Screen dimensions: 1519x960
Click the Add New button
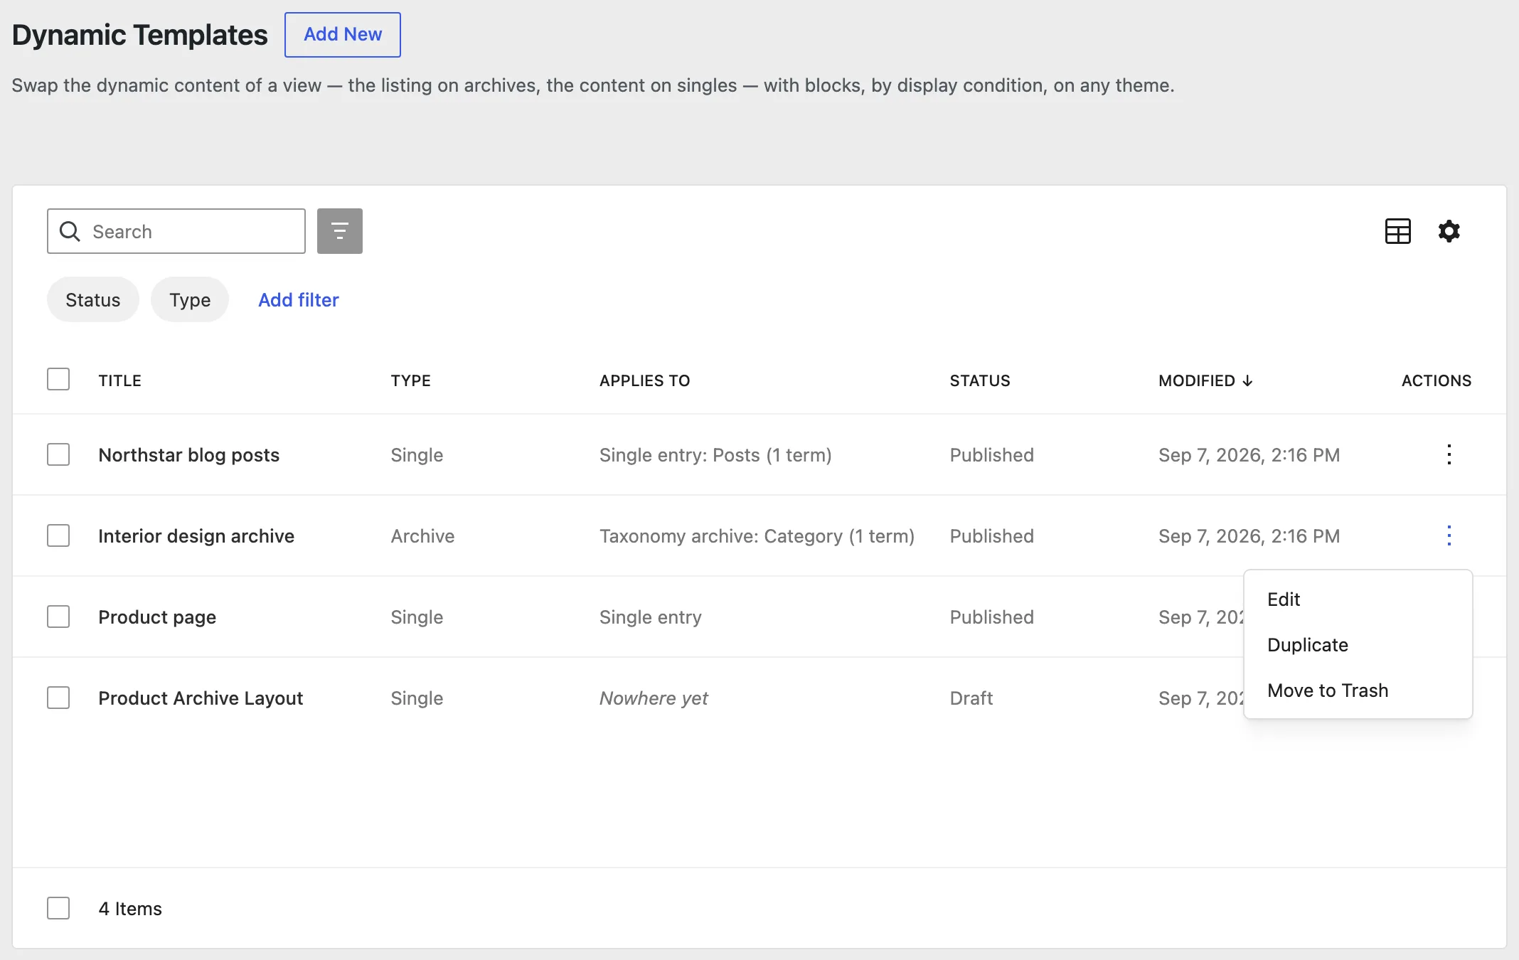(x=343, y=35)
